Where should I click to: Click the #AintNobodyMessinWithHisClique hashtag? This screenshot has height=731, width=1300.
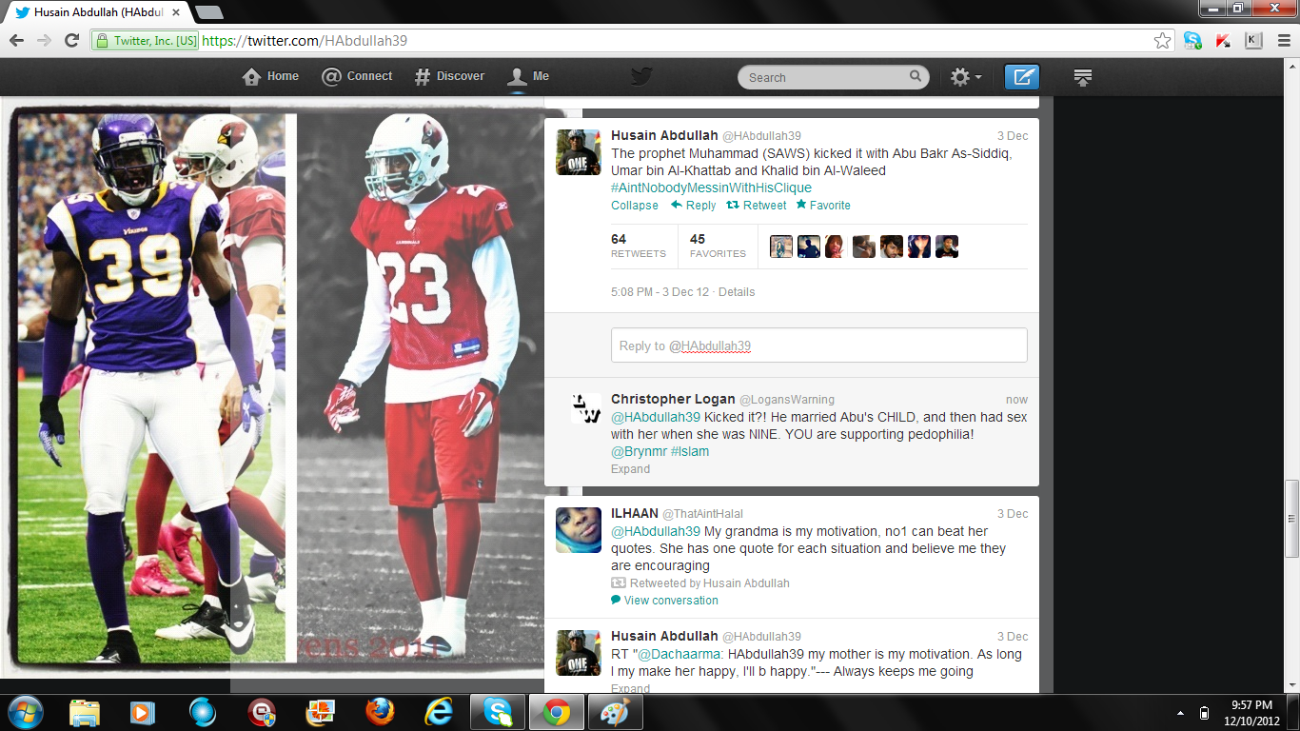(x=711, y=188)
